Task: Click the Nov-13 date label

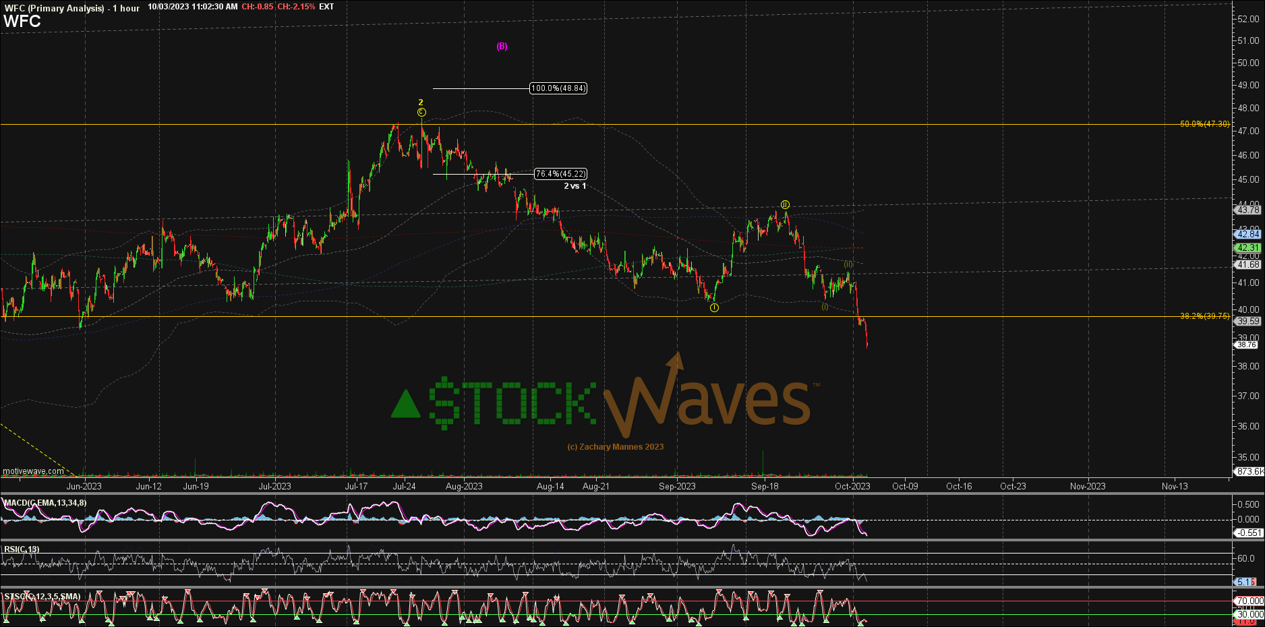Action: (1175, 486)
